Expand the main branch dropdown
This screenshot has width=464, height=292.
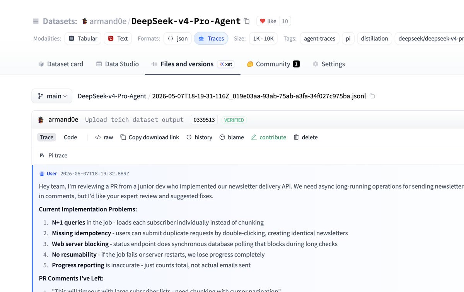click(52, 96)
